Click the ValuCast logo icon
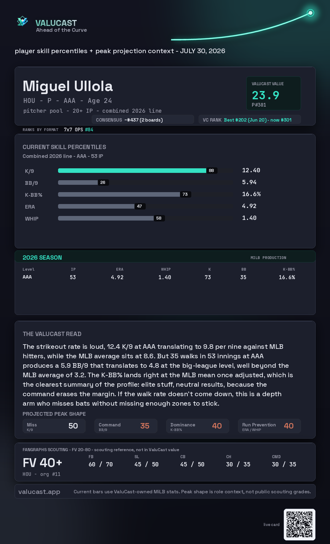Screen dimensions: 330x544 tap(22, 21)
